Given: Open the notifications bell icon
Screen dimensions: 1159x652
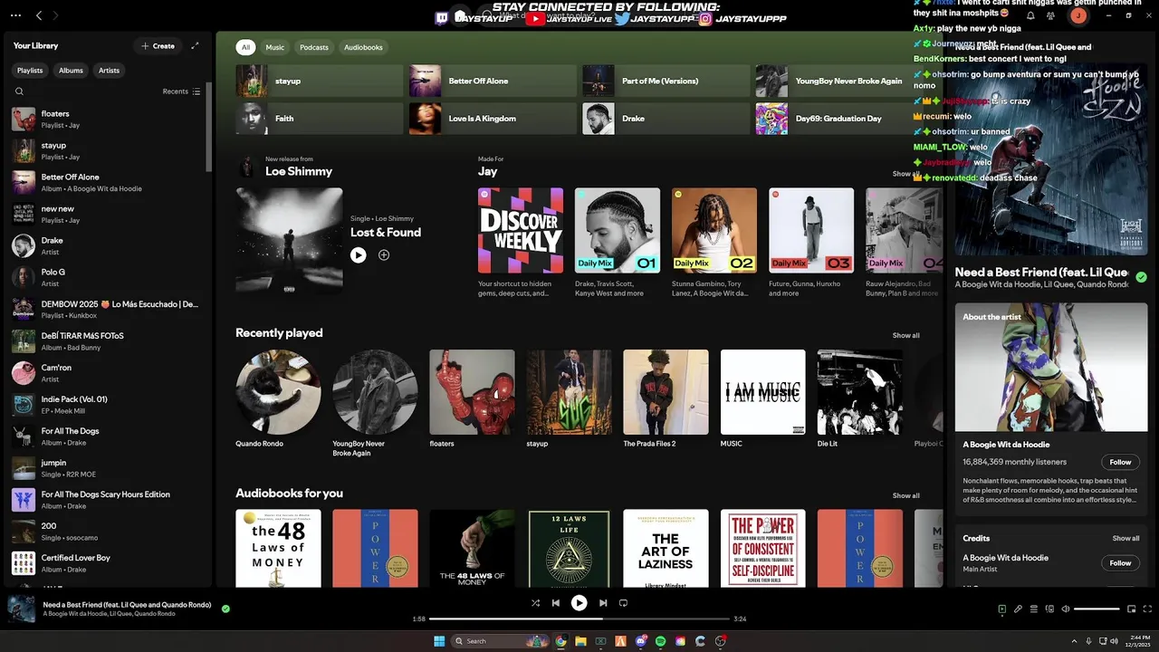Looking at the screenshot, I should tap(1030, 15).
